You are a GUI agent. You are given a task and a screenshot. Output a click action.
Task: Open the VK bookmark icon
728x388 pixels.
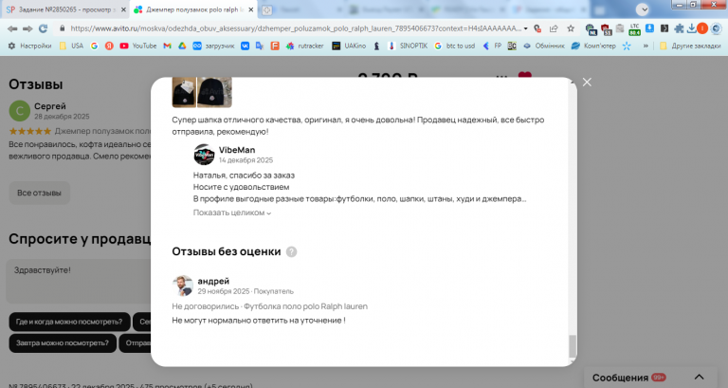(245, 46)
